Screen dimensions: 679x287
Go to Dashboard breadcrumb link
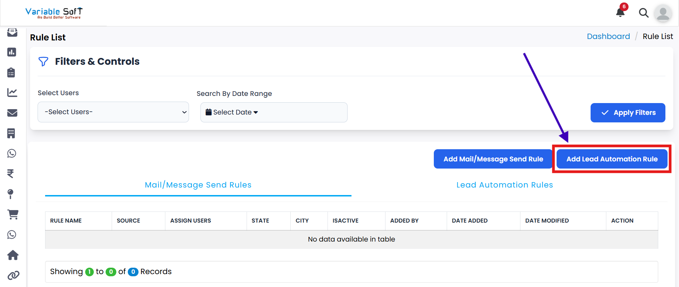pyautogui.click(x=608, y=37)
